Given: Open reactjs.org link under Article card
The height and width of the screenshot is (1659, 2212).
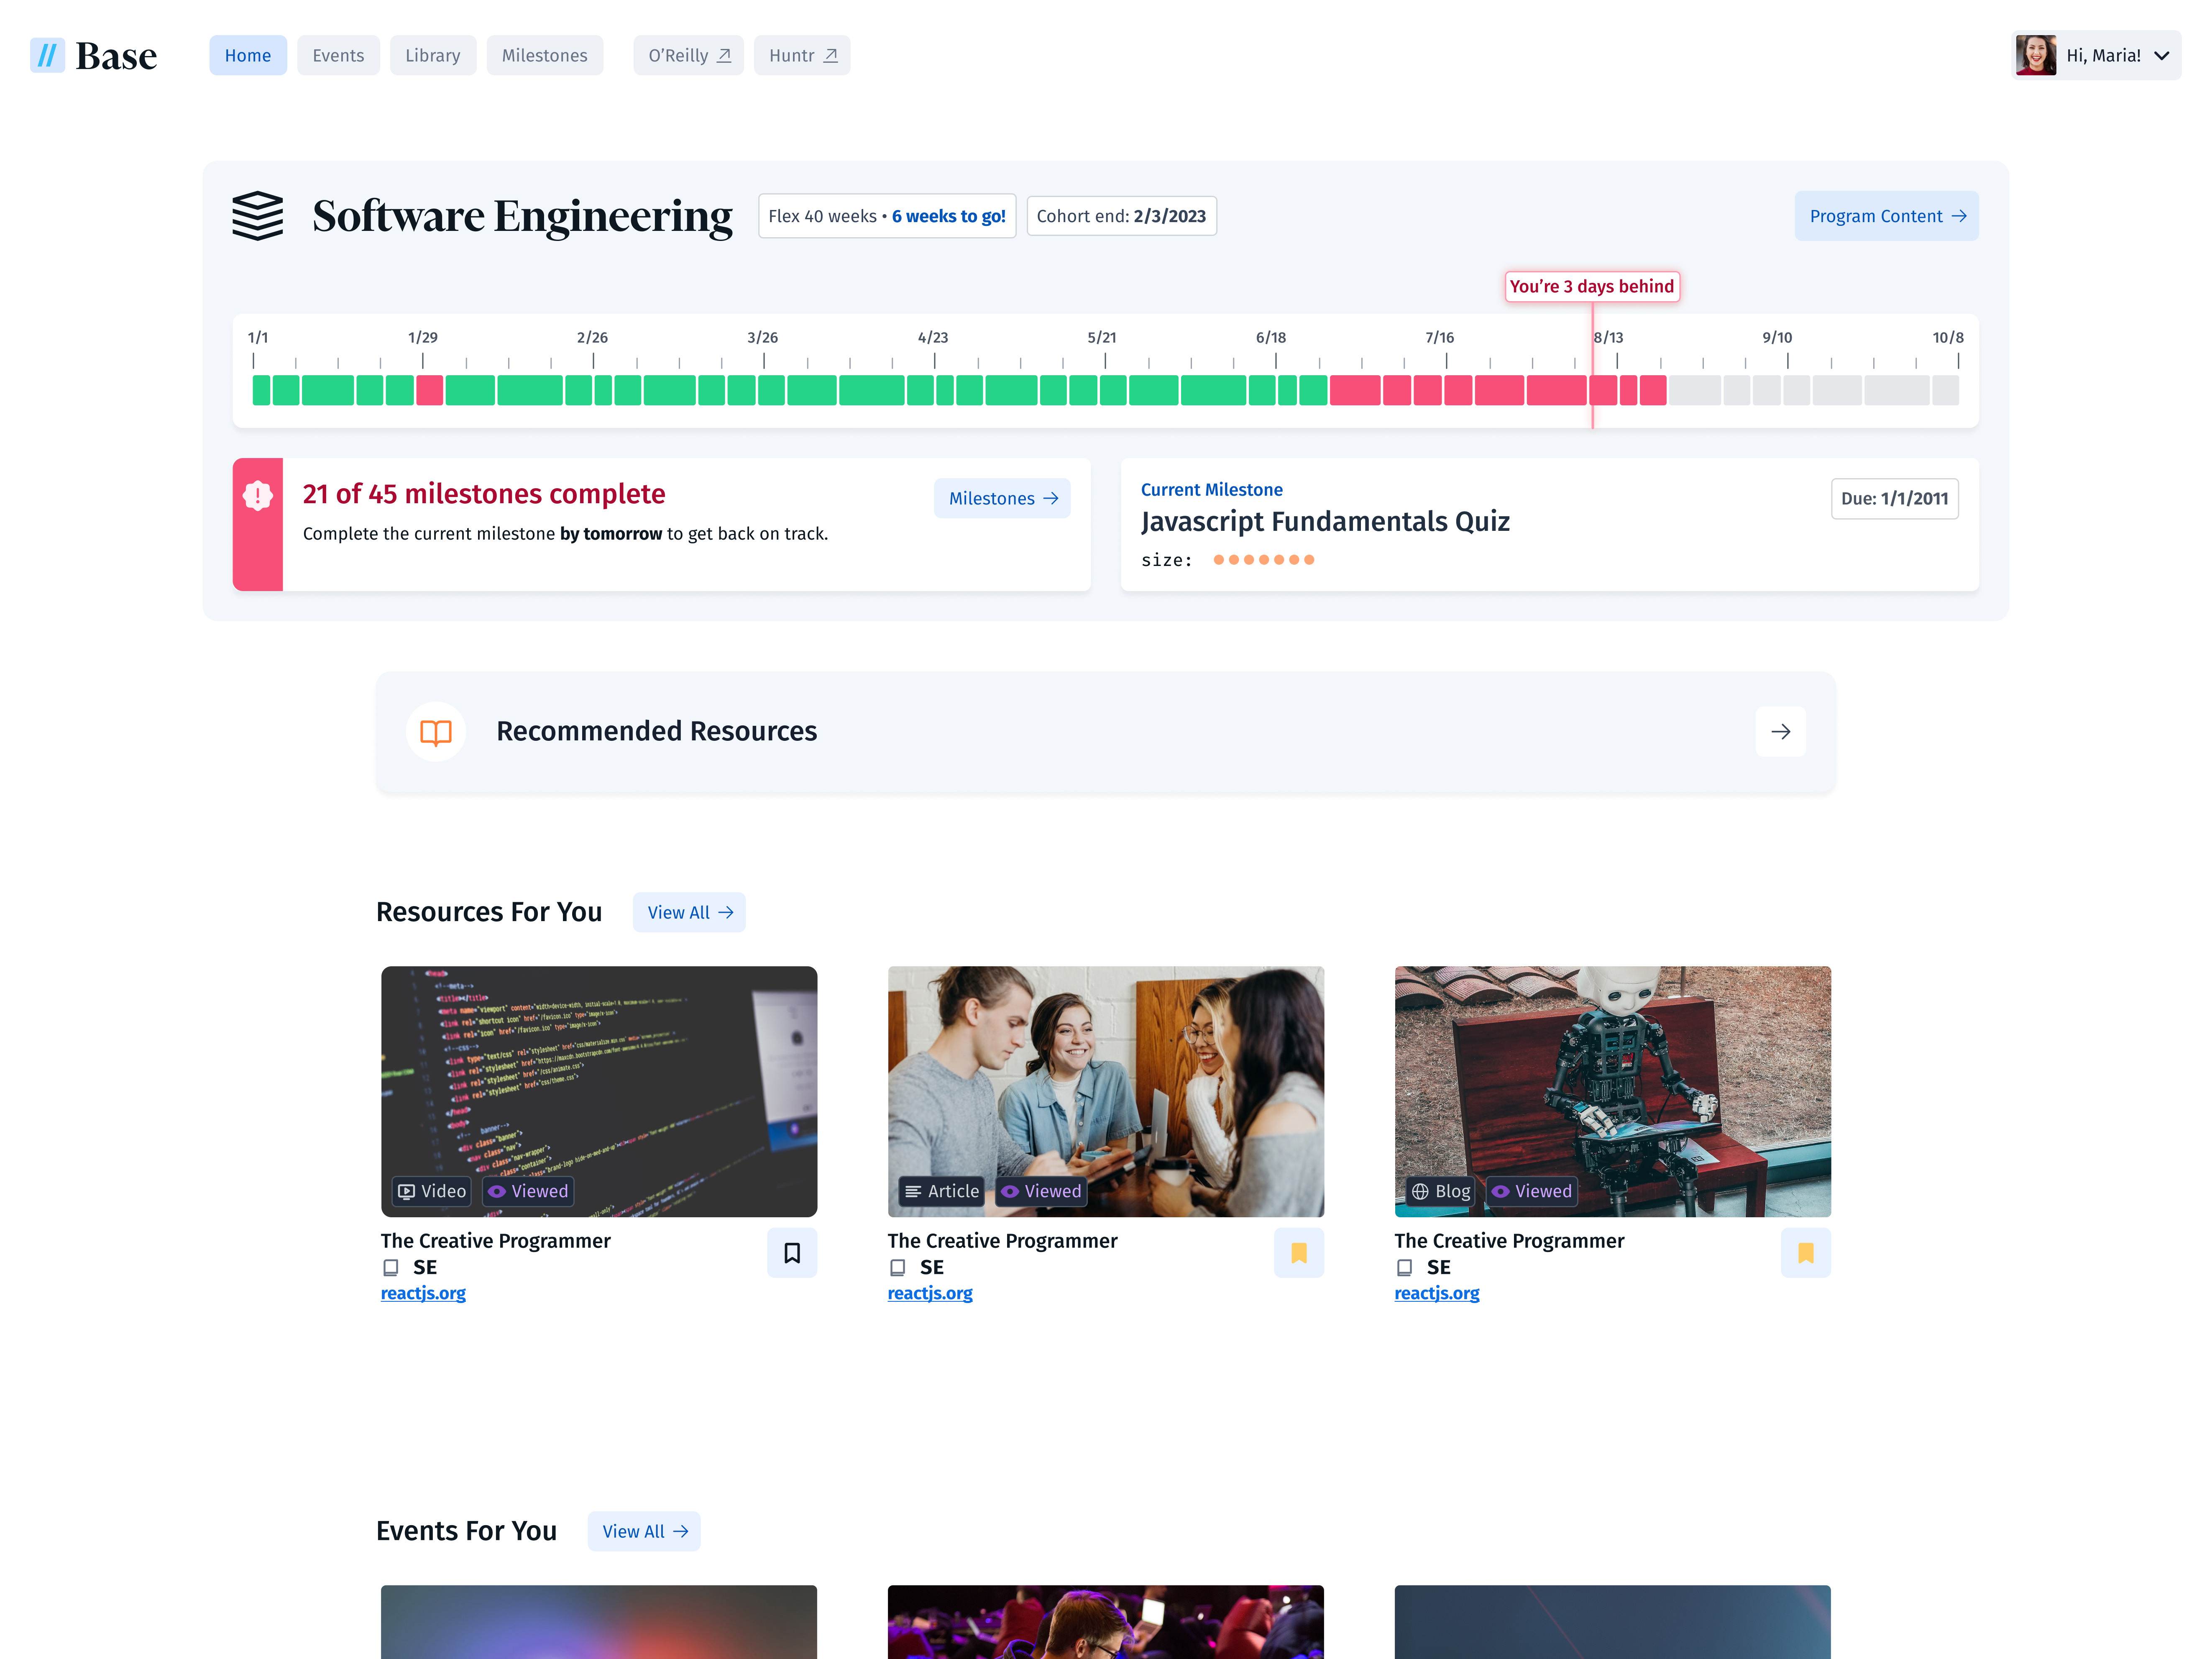Looking at the screenshot, I should [930, 1293].
